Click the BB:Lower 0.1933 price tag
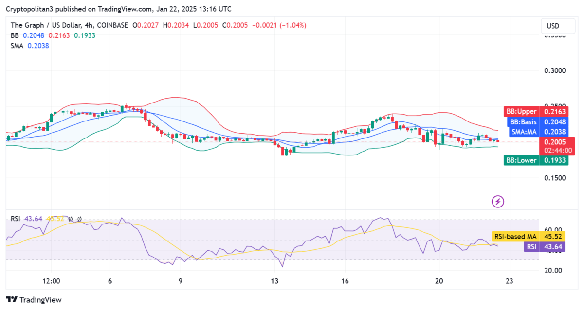This screenshot has height=310, width=584. (x=535, y=160)
